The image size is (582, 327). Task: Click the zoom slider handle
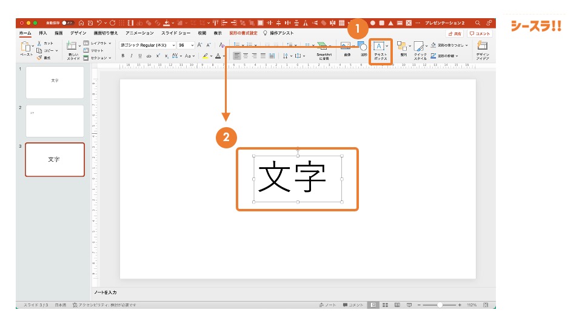[x=440, y=305]
